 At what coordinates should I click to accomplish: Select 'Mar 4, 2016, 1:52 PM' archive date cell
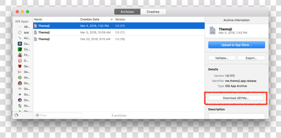tap(94, 26)
